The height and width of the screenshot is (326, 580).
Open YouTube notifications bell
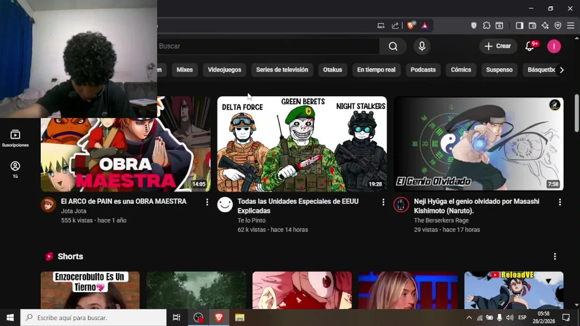pos(530,46)
